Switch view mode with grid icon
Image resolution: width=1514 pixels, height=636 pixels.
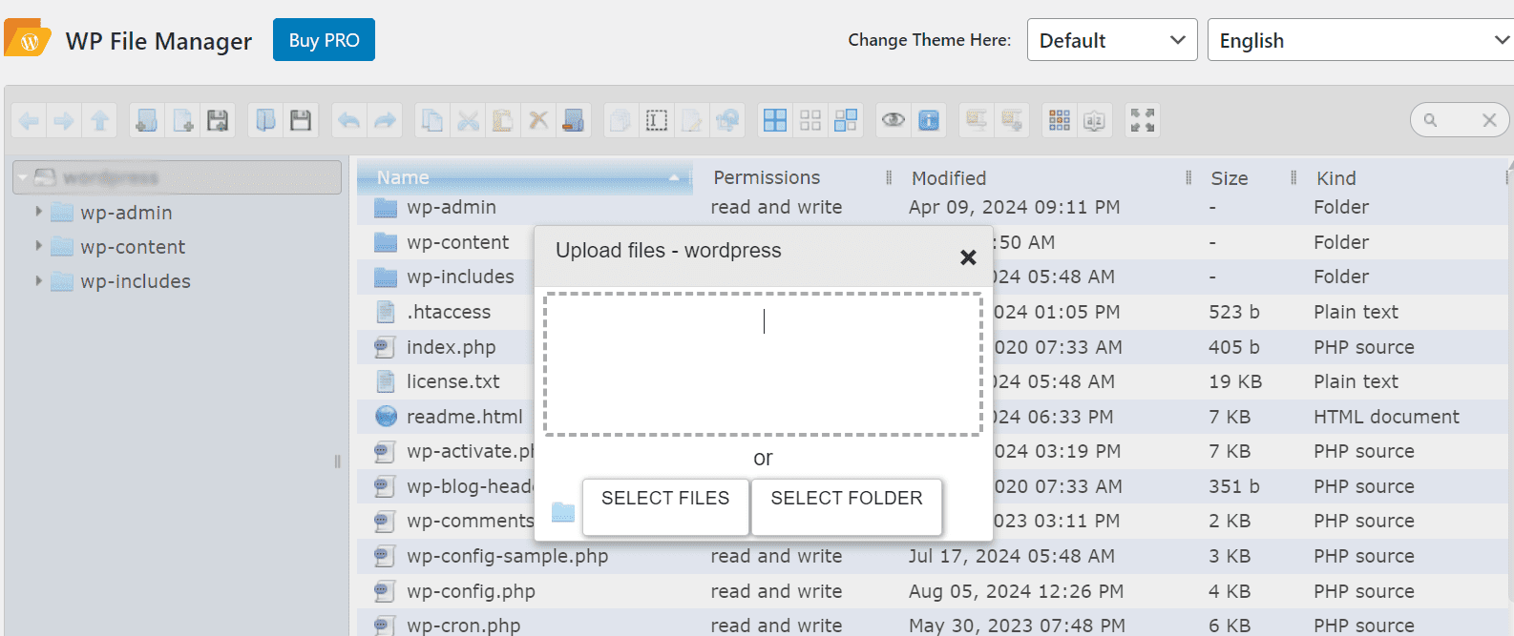(x=1060, y=120)
